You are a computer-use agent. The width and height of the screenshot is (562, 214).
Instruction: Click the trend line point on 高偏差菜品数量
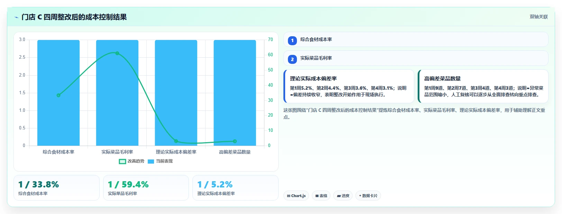coord(235,141)
